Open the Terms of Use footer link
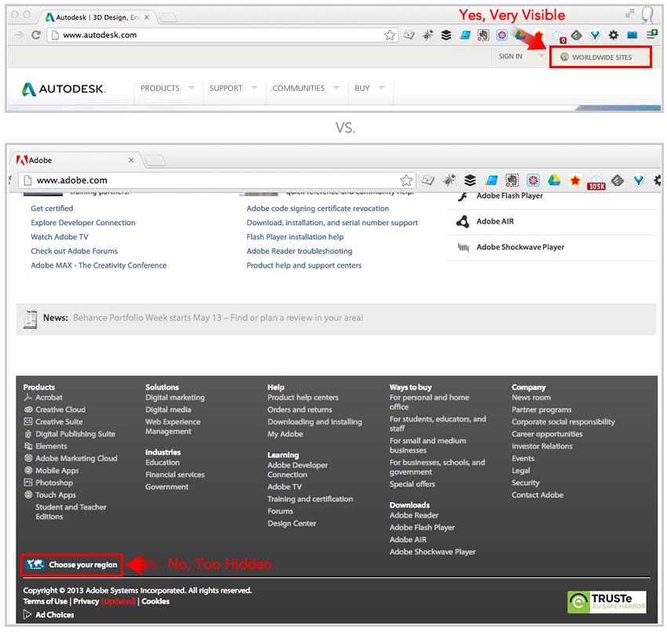This screenshot has width=667, height=633. click(x=45, y=601)
